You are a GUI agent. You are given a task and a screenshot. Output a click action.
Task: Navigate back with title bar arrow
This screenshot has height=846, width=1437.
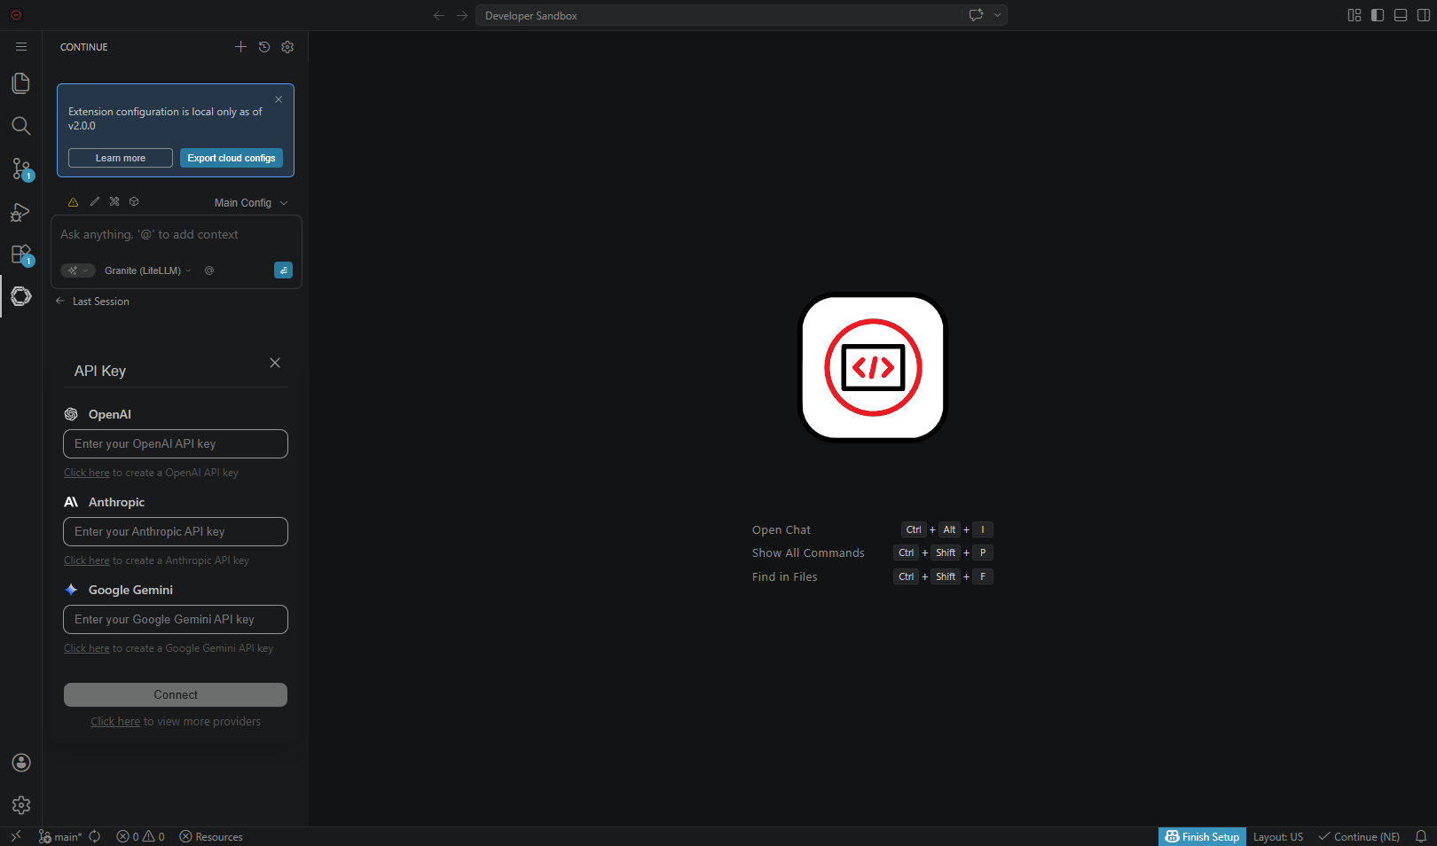click(439, 15)
